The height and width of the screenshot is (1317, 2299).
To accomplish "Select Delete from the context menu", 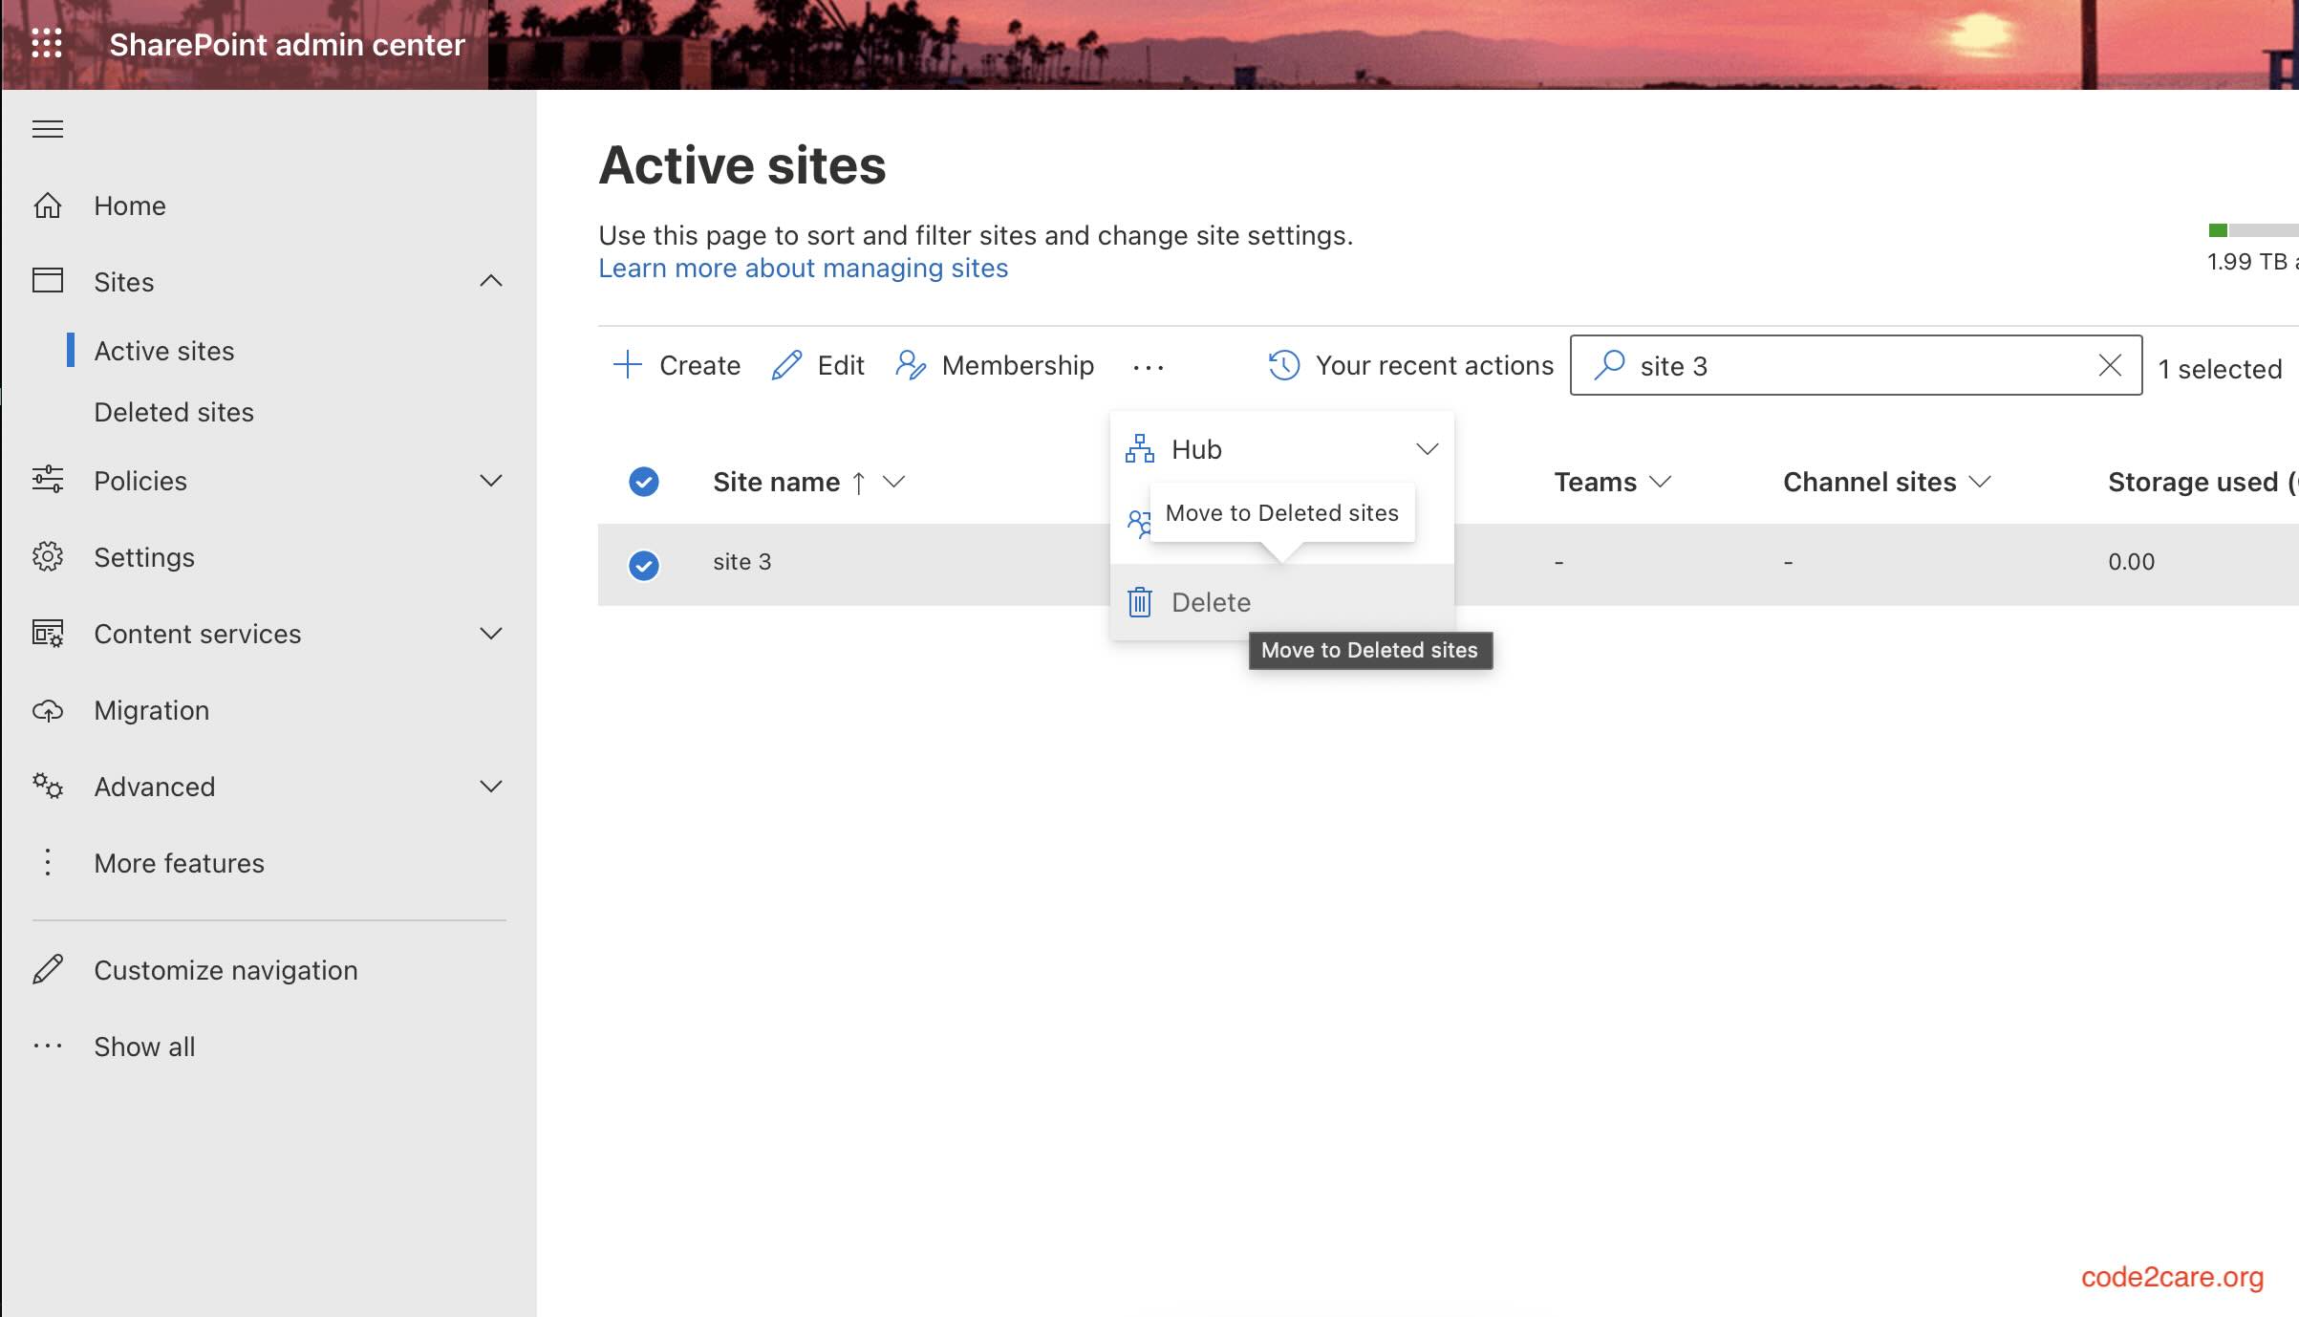I will tap(1210, 602).
